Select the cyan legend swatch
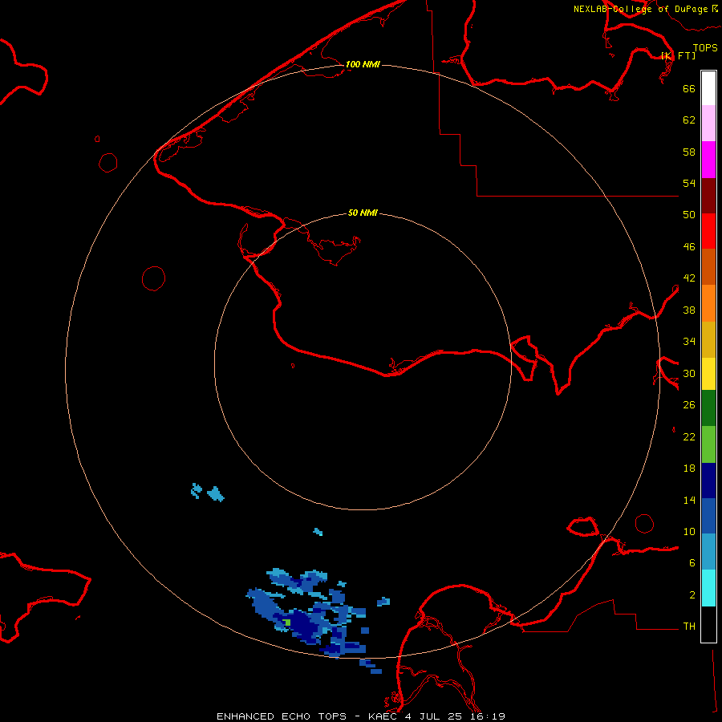The width and height of the screenshot is (722, 722). [708, 588]
